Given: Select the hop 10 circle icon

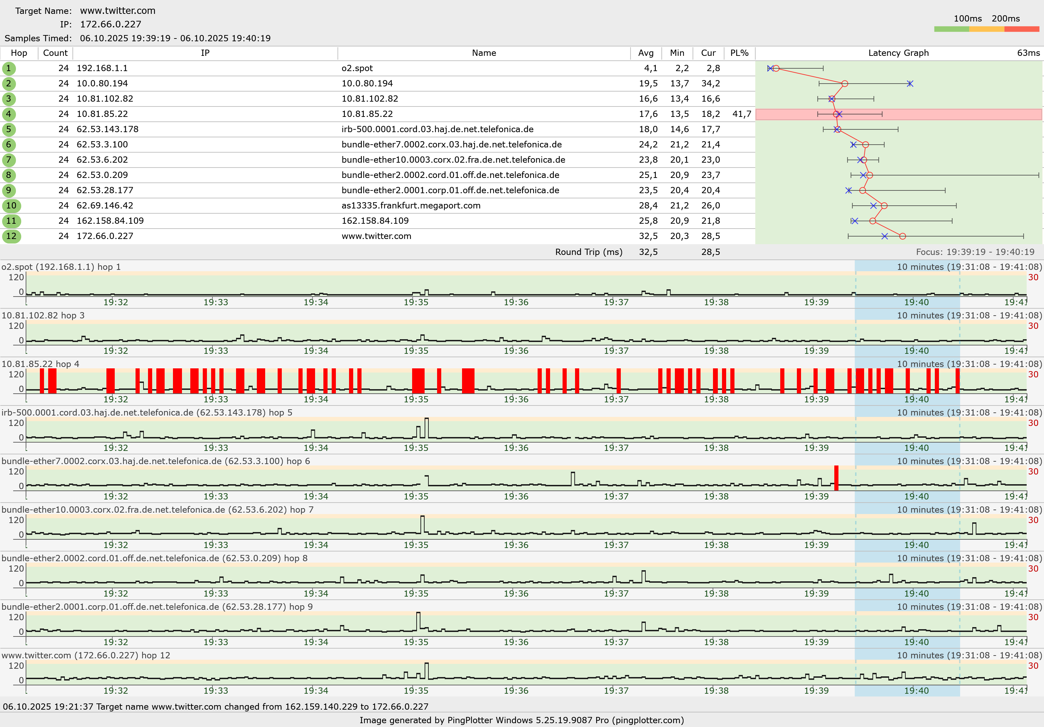Looking at the screenshot, I should tap(11, 206).
